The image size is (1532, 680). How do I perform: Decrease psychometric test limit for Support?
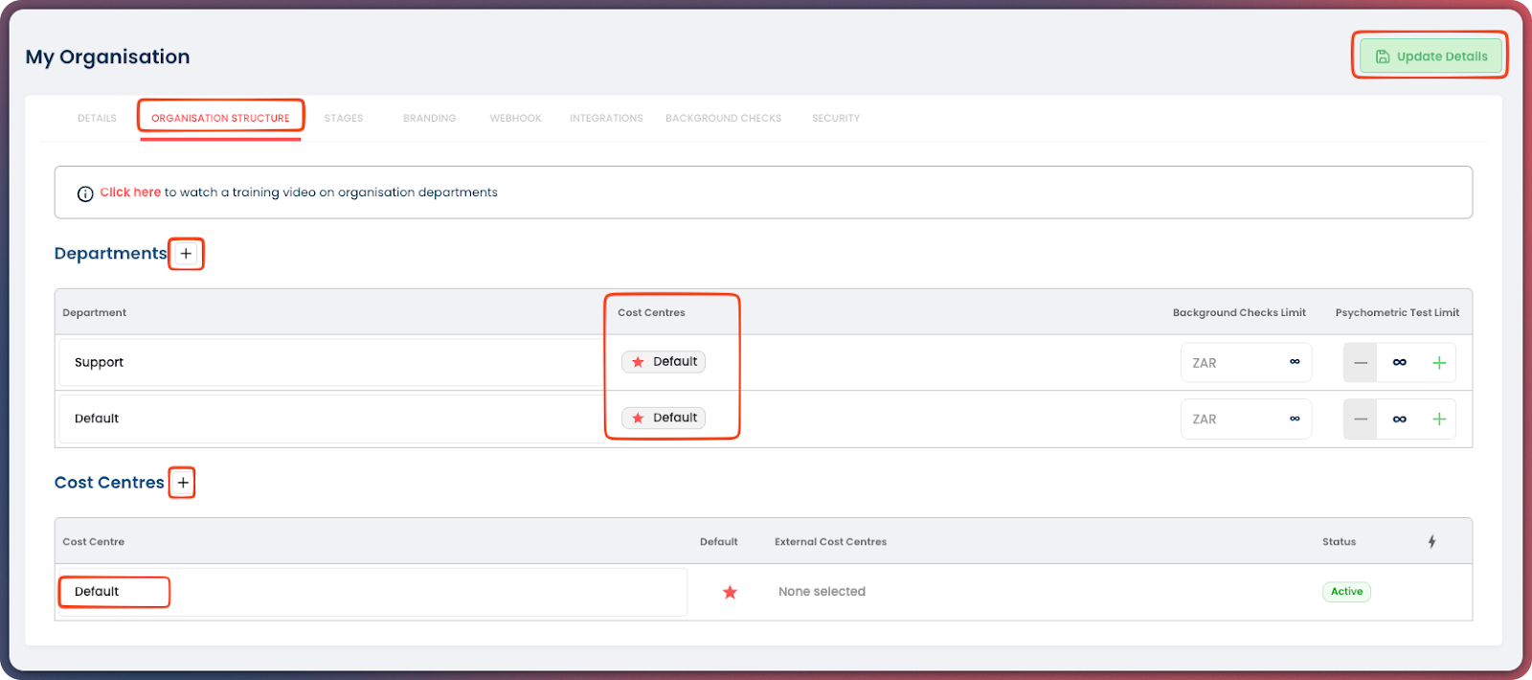coord(1361,363)
